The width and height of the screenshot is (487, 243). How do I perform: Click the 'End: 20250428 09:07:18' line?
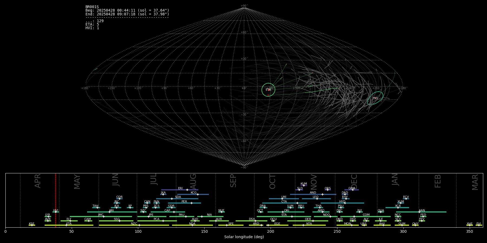coord(127,14)
